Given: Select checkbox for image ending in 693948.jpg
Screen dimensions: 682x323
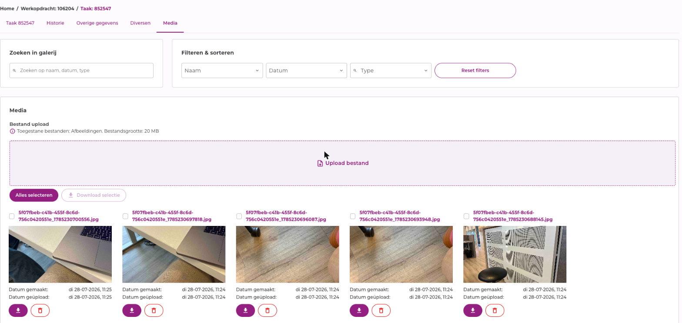Looking at the screenshot, I should tap(353, 216).
